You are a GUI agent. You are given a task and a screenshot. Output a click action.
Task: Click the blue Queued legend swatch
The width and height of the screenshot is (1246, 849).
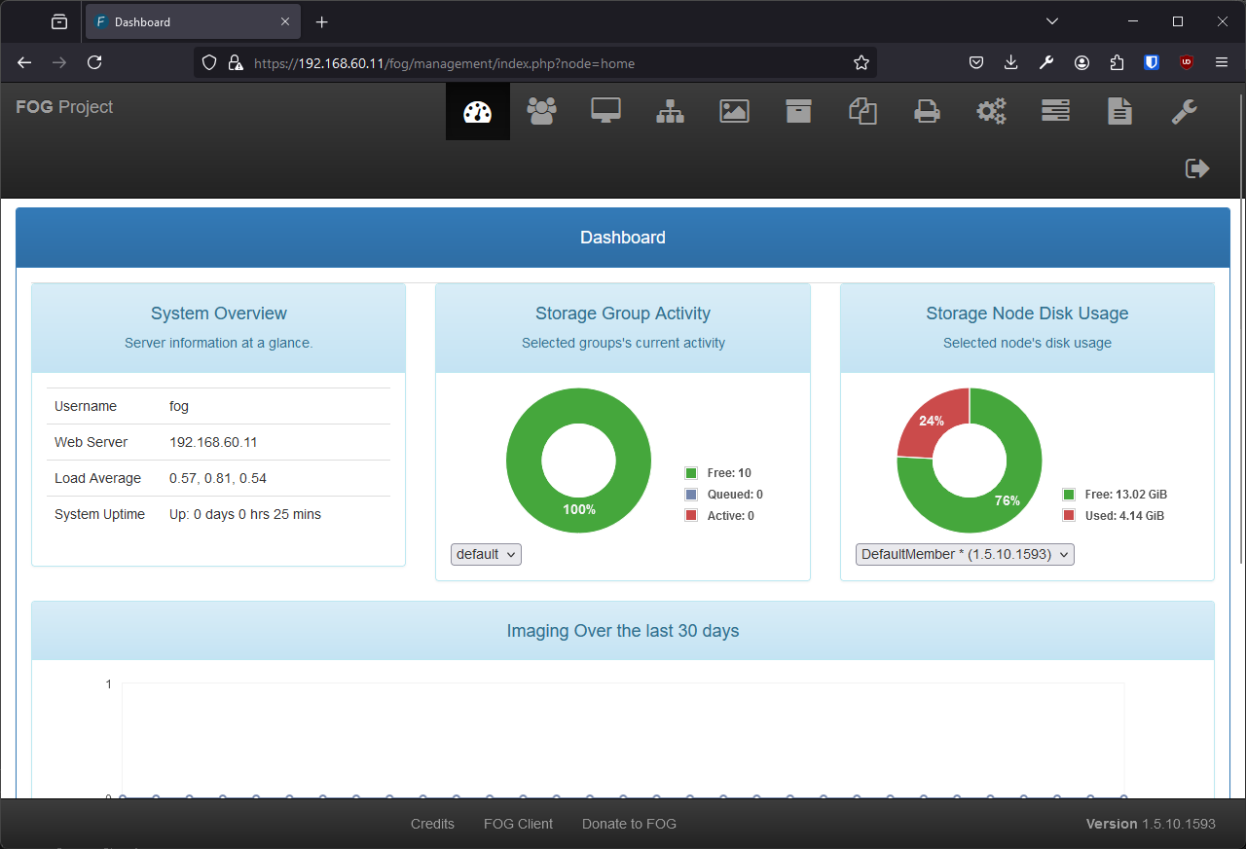tap(691, 495)
